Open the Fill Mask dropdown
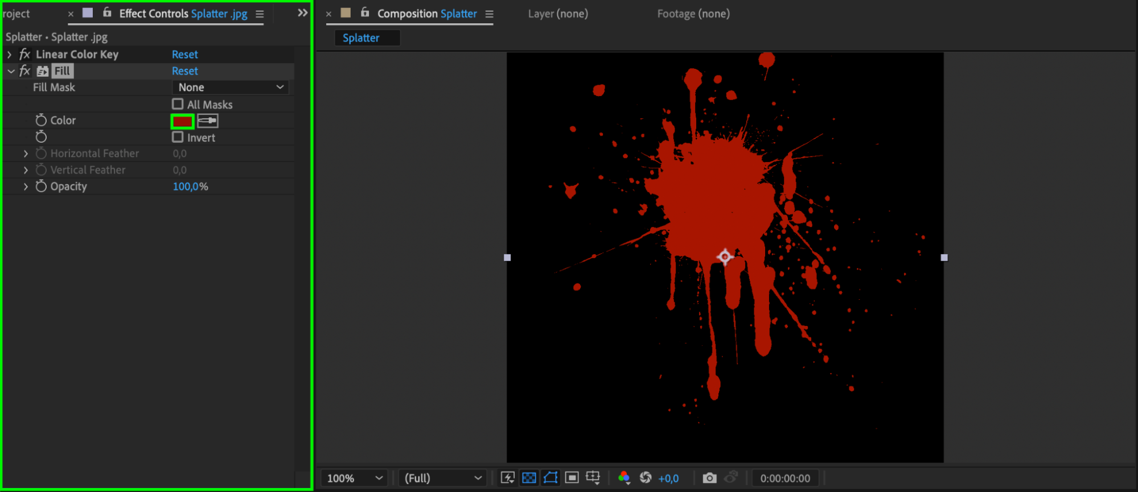The height and width of the screenshot is (492, 1138). pyautogui.click(x=231, y=87)
